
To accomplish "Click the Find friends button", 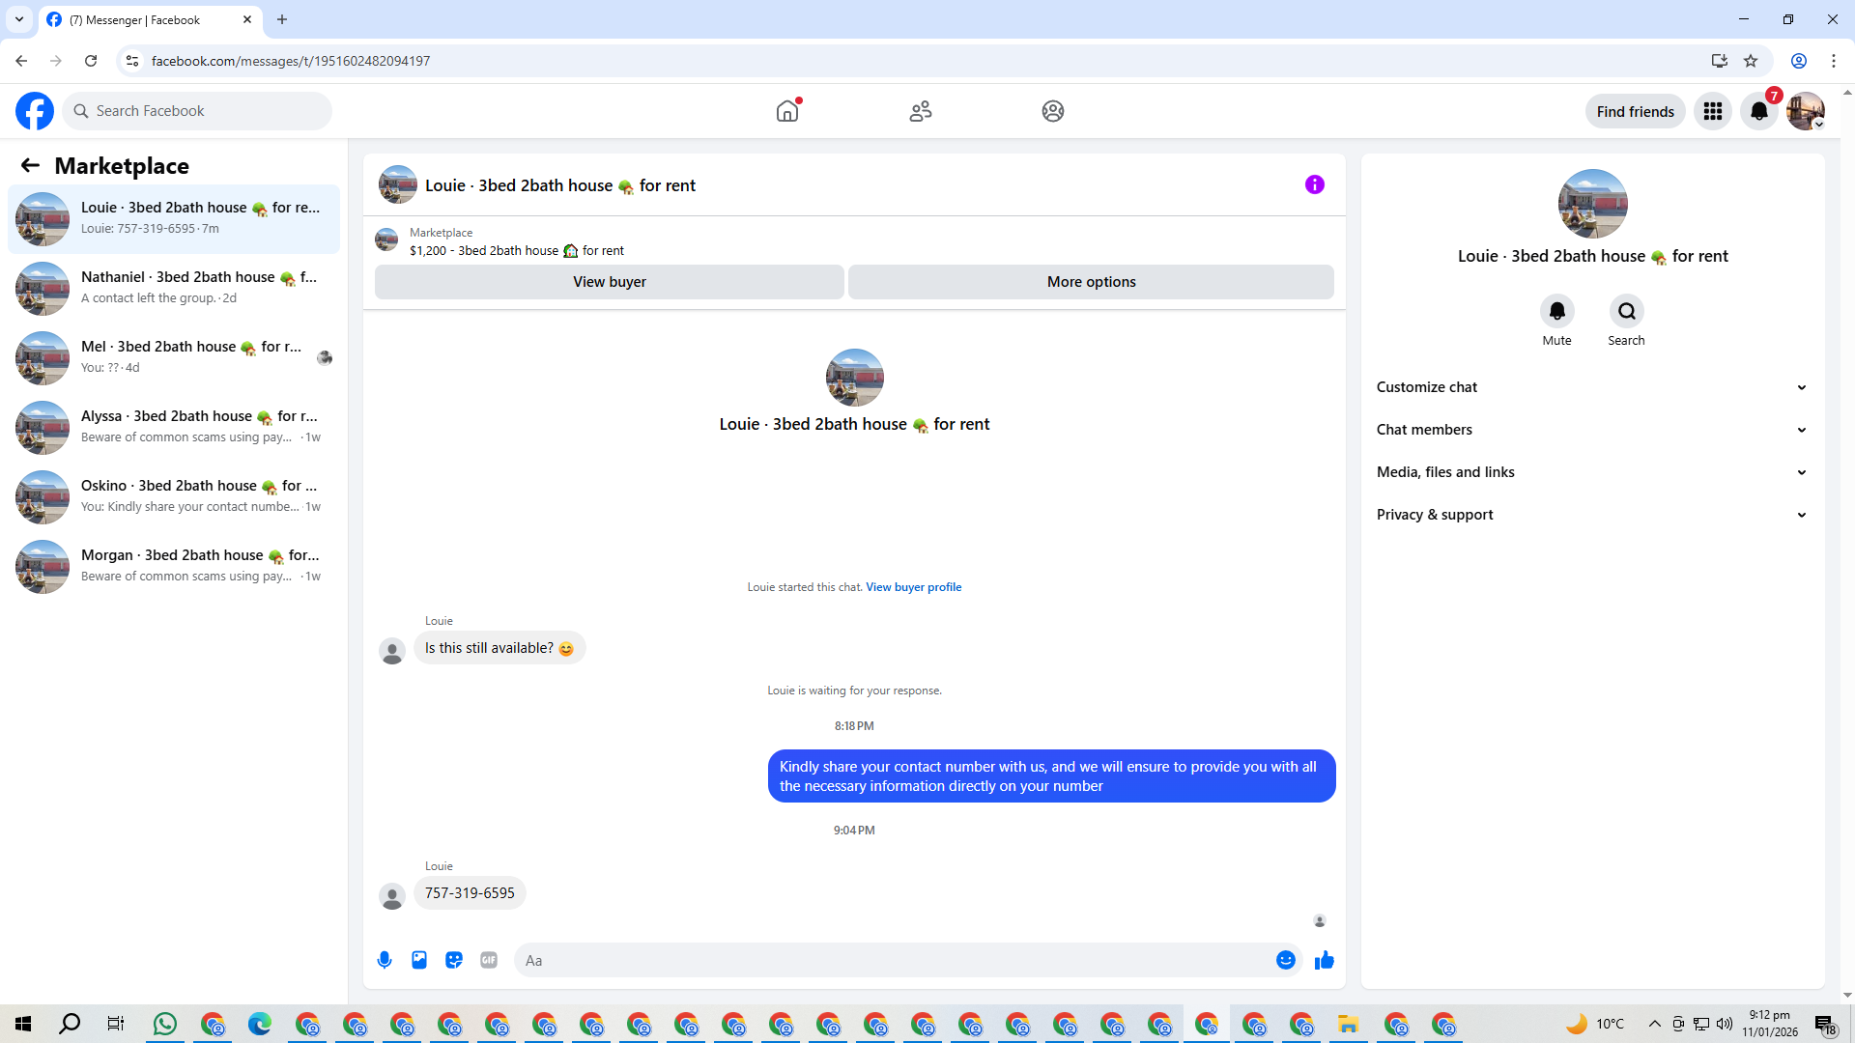I will pyautogui.click(x=1636, y=111).
